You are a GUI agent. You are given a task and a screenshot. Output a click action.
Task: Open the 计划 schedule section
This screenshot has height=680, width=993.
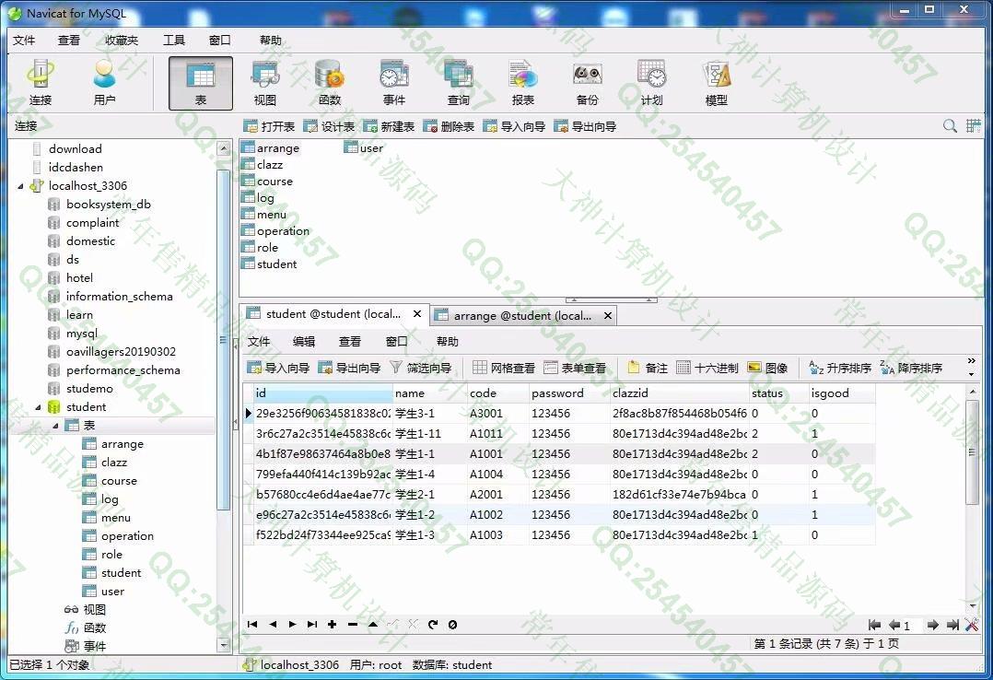coord(651,83)
